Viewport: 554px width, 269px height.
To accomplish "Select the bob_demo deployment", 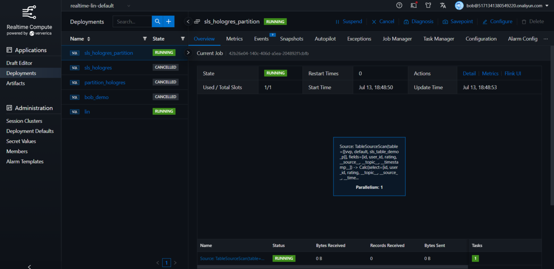I will tap(96, 97).
